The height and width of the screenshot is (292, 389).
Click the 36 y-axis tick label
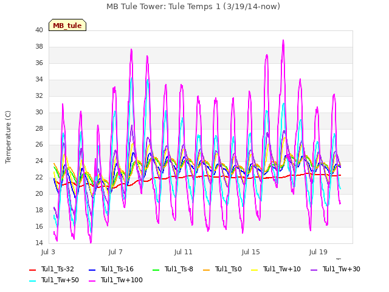pos(39,63)
